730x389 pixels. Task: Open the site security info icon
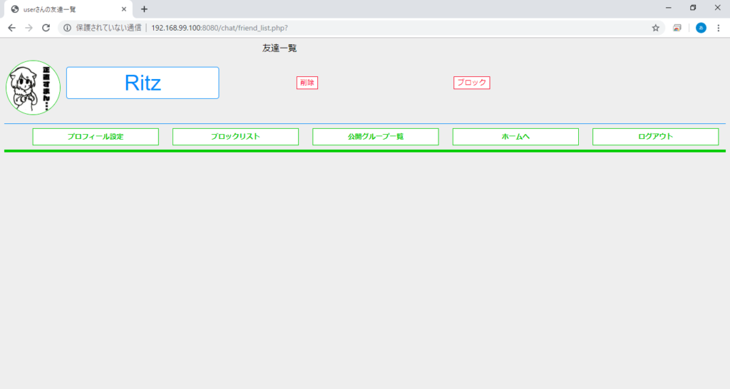point(67,28)
